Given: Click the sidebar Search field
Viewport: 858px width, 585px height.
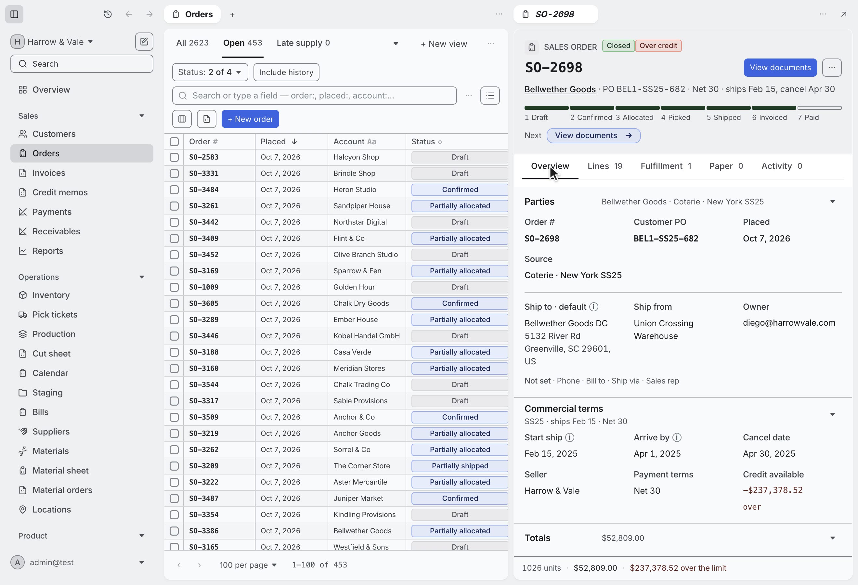Looking at the screenshot, I should tap(82, 64).
